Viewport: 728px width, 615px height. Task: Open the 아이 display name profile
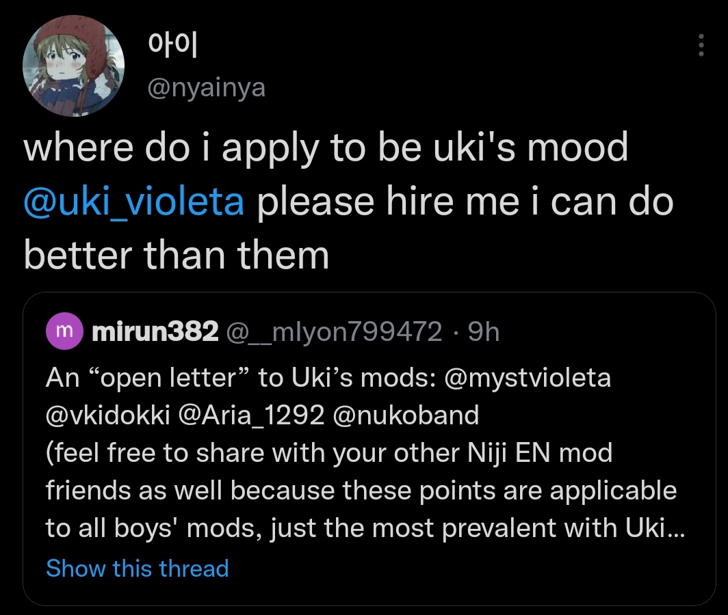(x=172, y=46)
